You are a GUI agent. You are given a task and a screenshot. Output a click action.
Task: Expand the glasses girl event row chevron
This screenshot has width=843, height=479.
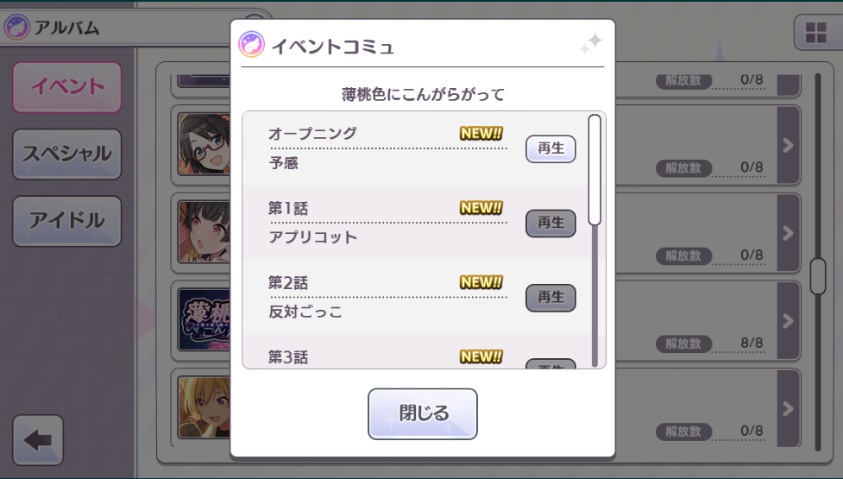[788, 145]
